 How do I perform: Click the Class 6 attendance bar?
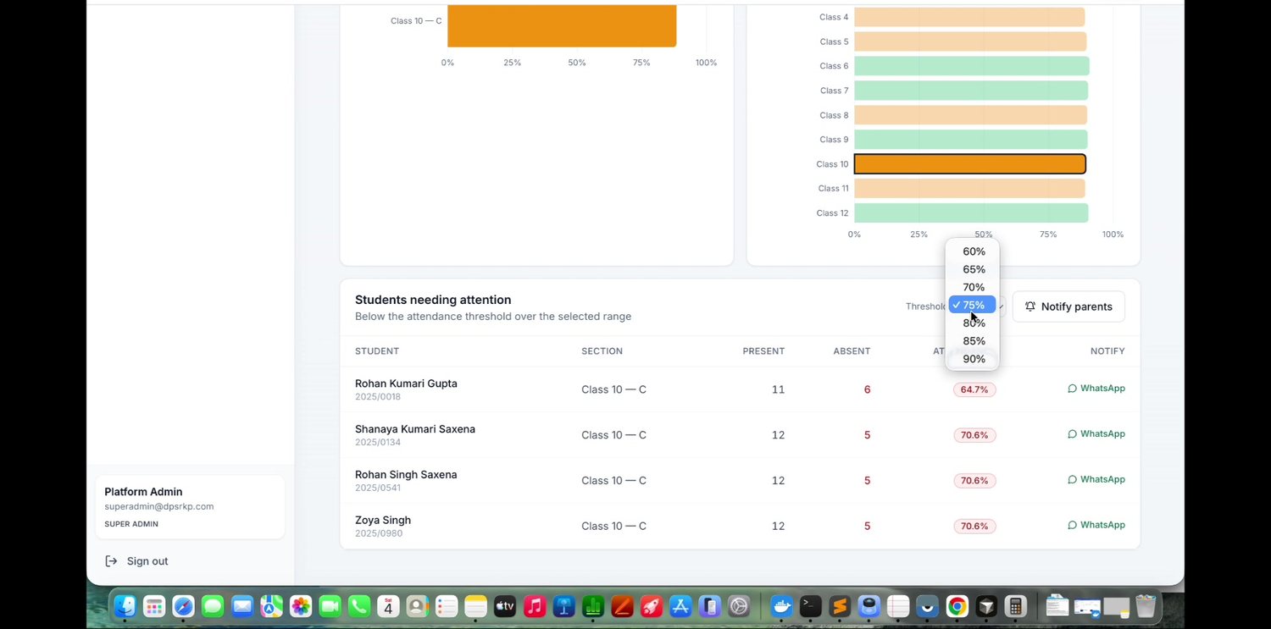pyautogui.click(x=971, y=66)
